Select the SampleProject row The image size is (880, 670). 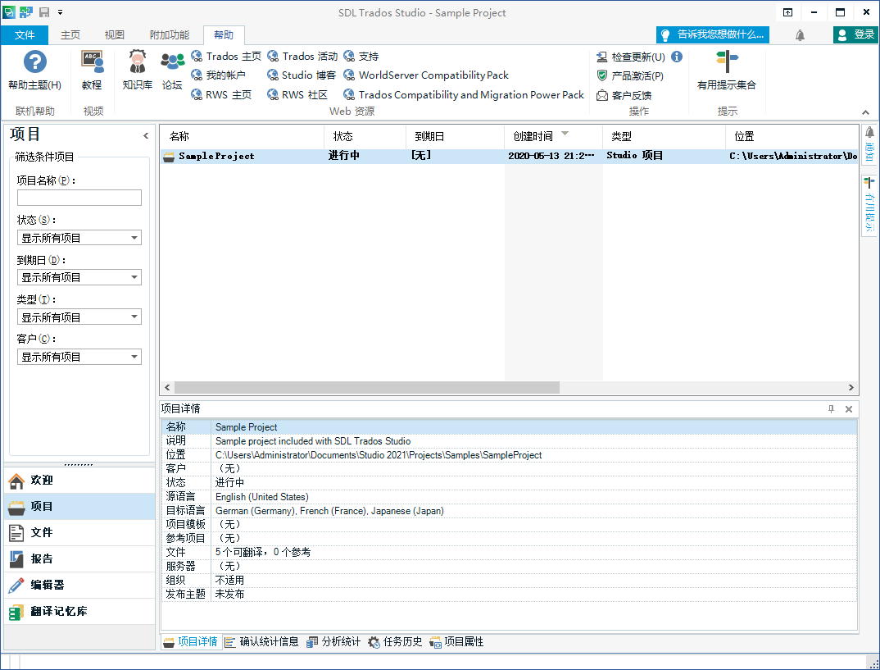[x=510, y=156]
